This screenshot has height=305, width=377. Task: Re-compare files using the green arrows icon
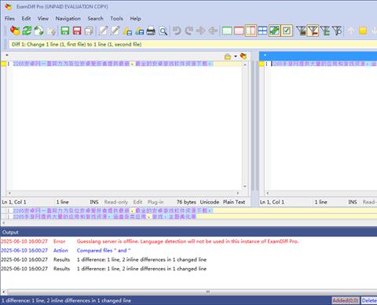point(27,31)
